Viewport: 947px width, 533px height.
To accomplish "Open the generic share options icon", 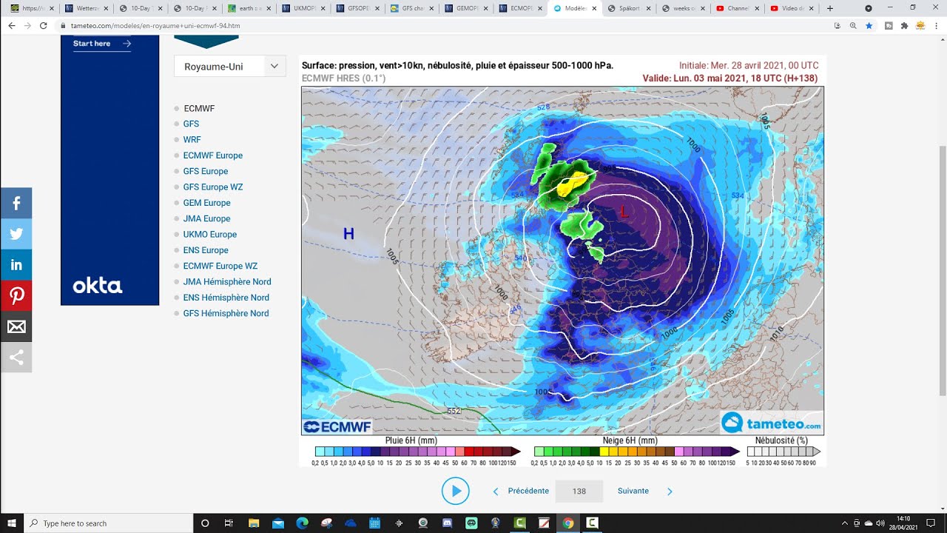I will [16, 358].
